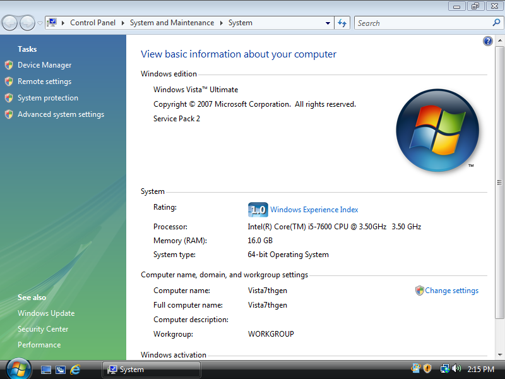Open the Help question mark icon
The width and height of the screenshot is (505, 379).
488,41
